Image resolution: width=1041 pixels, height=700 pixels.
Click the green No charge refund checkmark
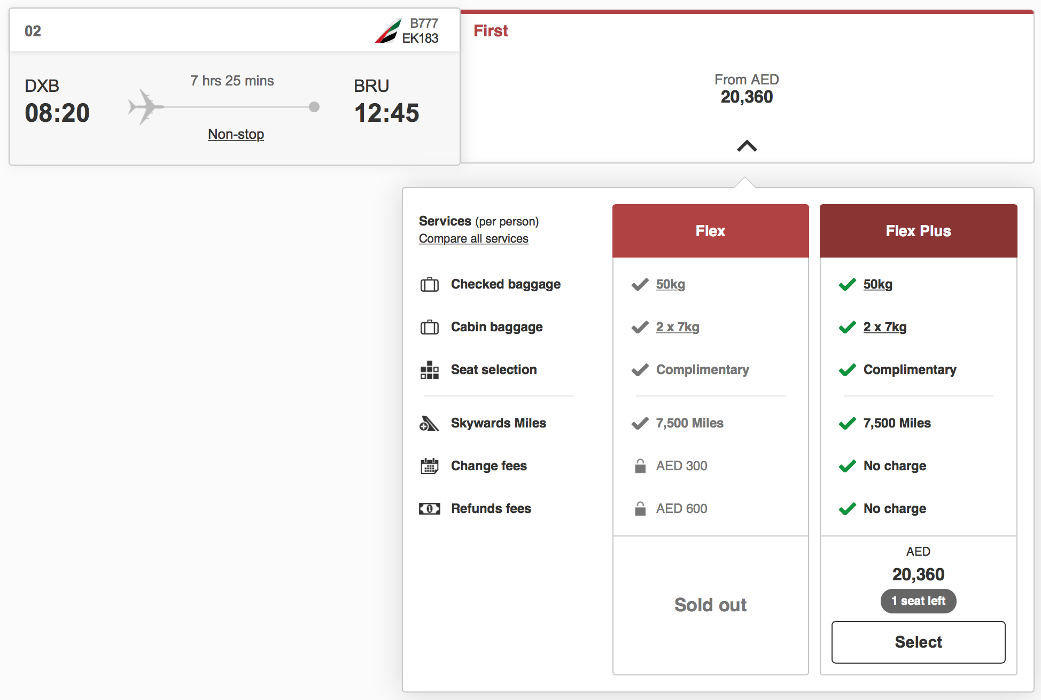click(847, 509)
